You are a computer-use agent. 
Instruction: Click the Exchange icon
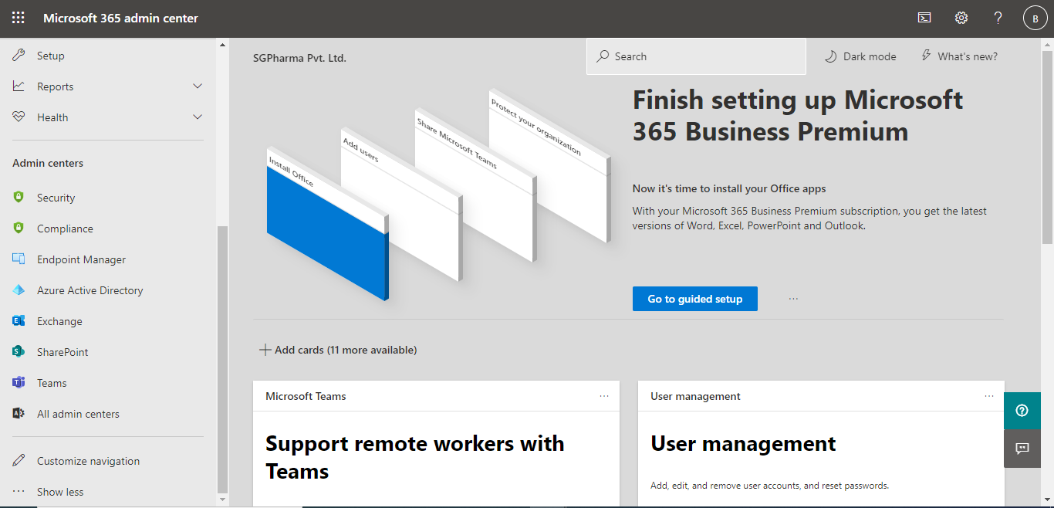coord(19,321)
